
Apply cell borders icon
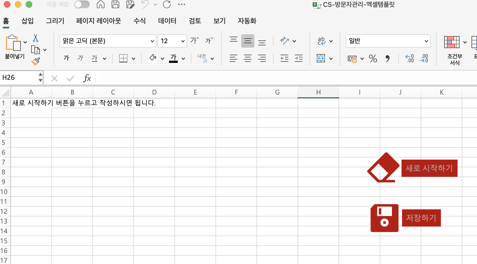point(123,58)
